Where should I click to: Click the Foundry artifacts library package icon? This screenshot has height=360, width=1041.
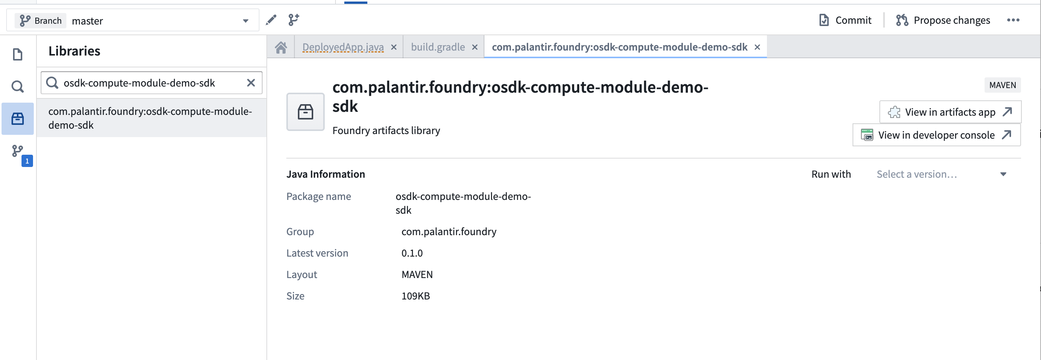point(305,112)
